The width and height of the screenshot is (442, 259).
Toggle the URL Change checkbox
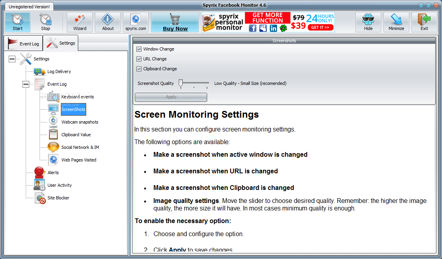[139, 59]
